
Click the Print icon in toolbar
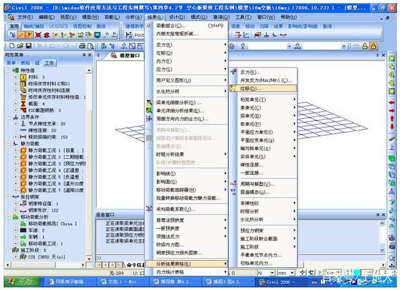click(x=82, y=46)
